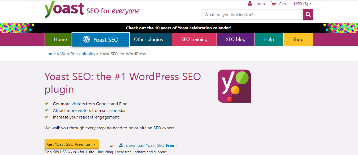The width and height of the screenshot is (358, 155).
Task: Click the shopping cart icon
Action: (x=274, y=3)
